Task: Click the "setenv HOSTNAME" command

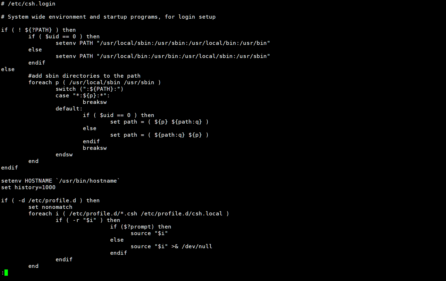Action: pos(26,181)
